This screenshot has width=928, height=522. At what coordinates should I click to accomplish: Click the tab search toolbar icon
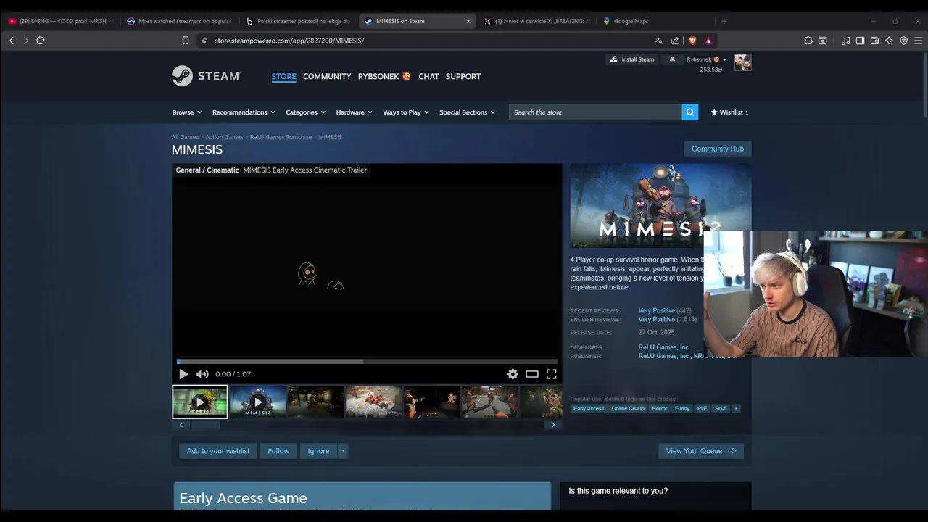coord(823,41)
